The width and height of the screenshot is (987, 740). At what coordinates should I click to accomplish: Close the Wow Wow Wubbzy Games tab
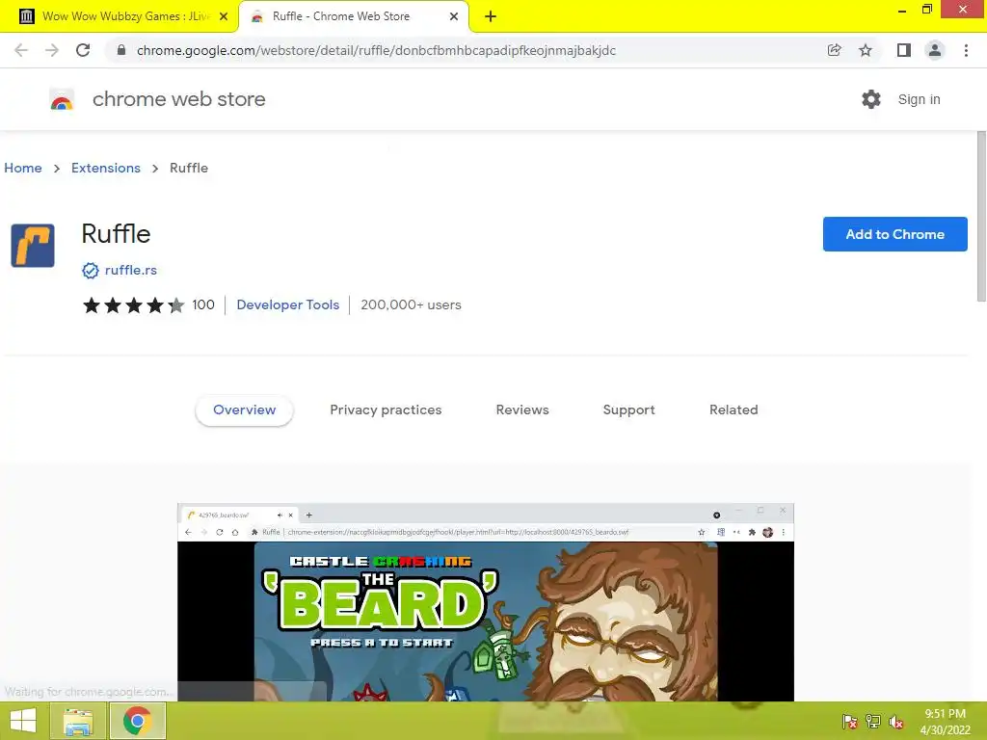(224, 16)
